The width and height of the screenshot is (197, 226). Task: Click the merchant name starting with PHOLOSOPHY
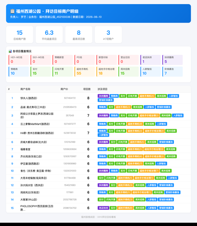[37, 208]
